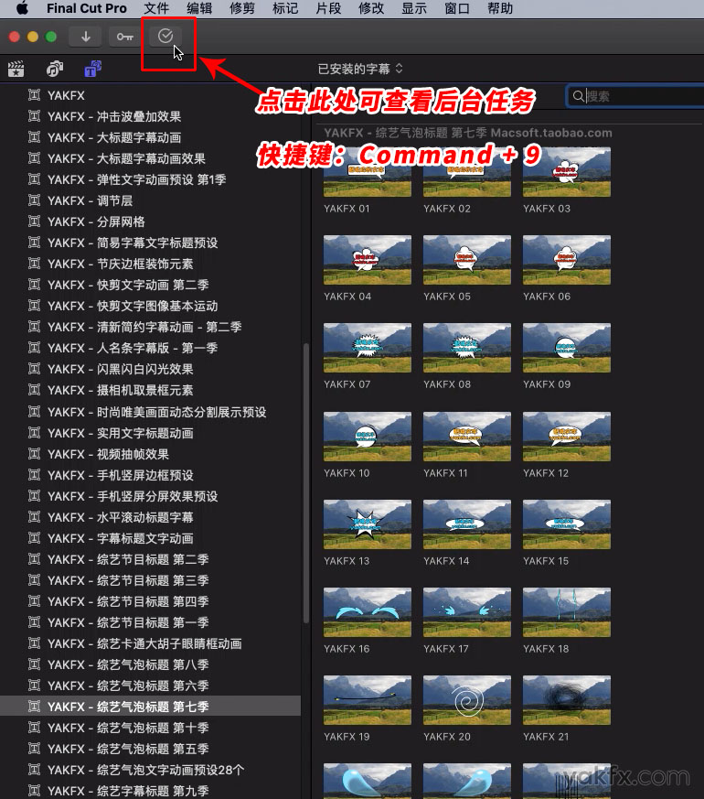
Task: Select YAKFX - 人名条字幕版 - 第一季
Action: [x=150, y=348]
